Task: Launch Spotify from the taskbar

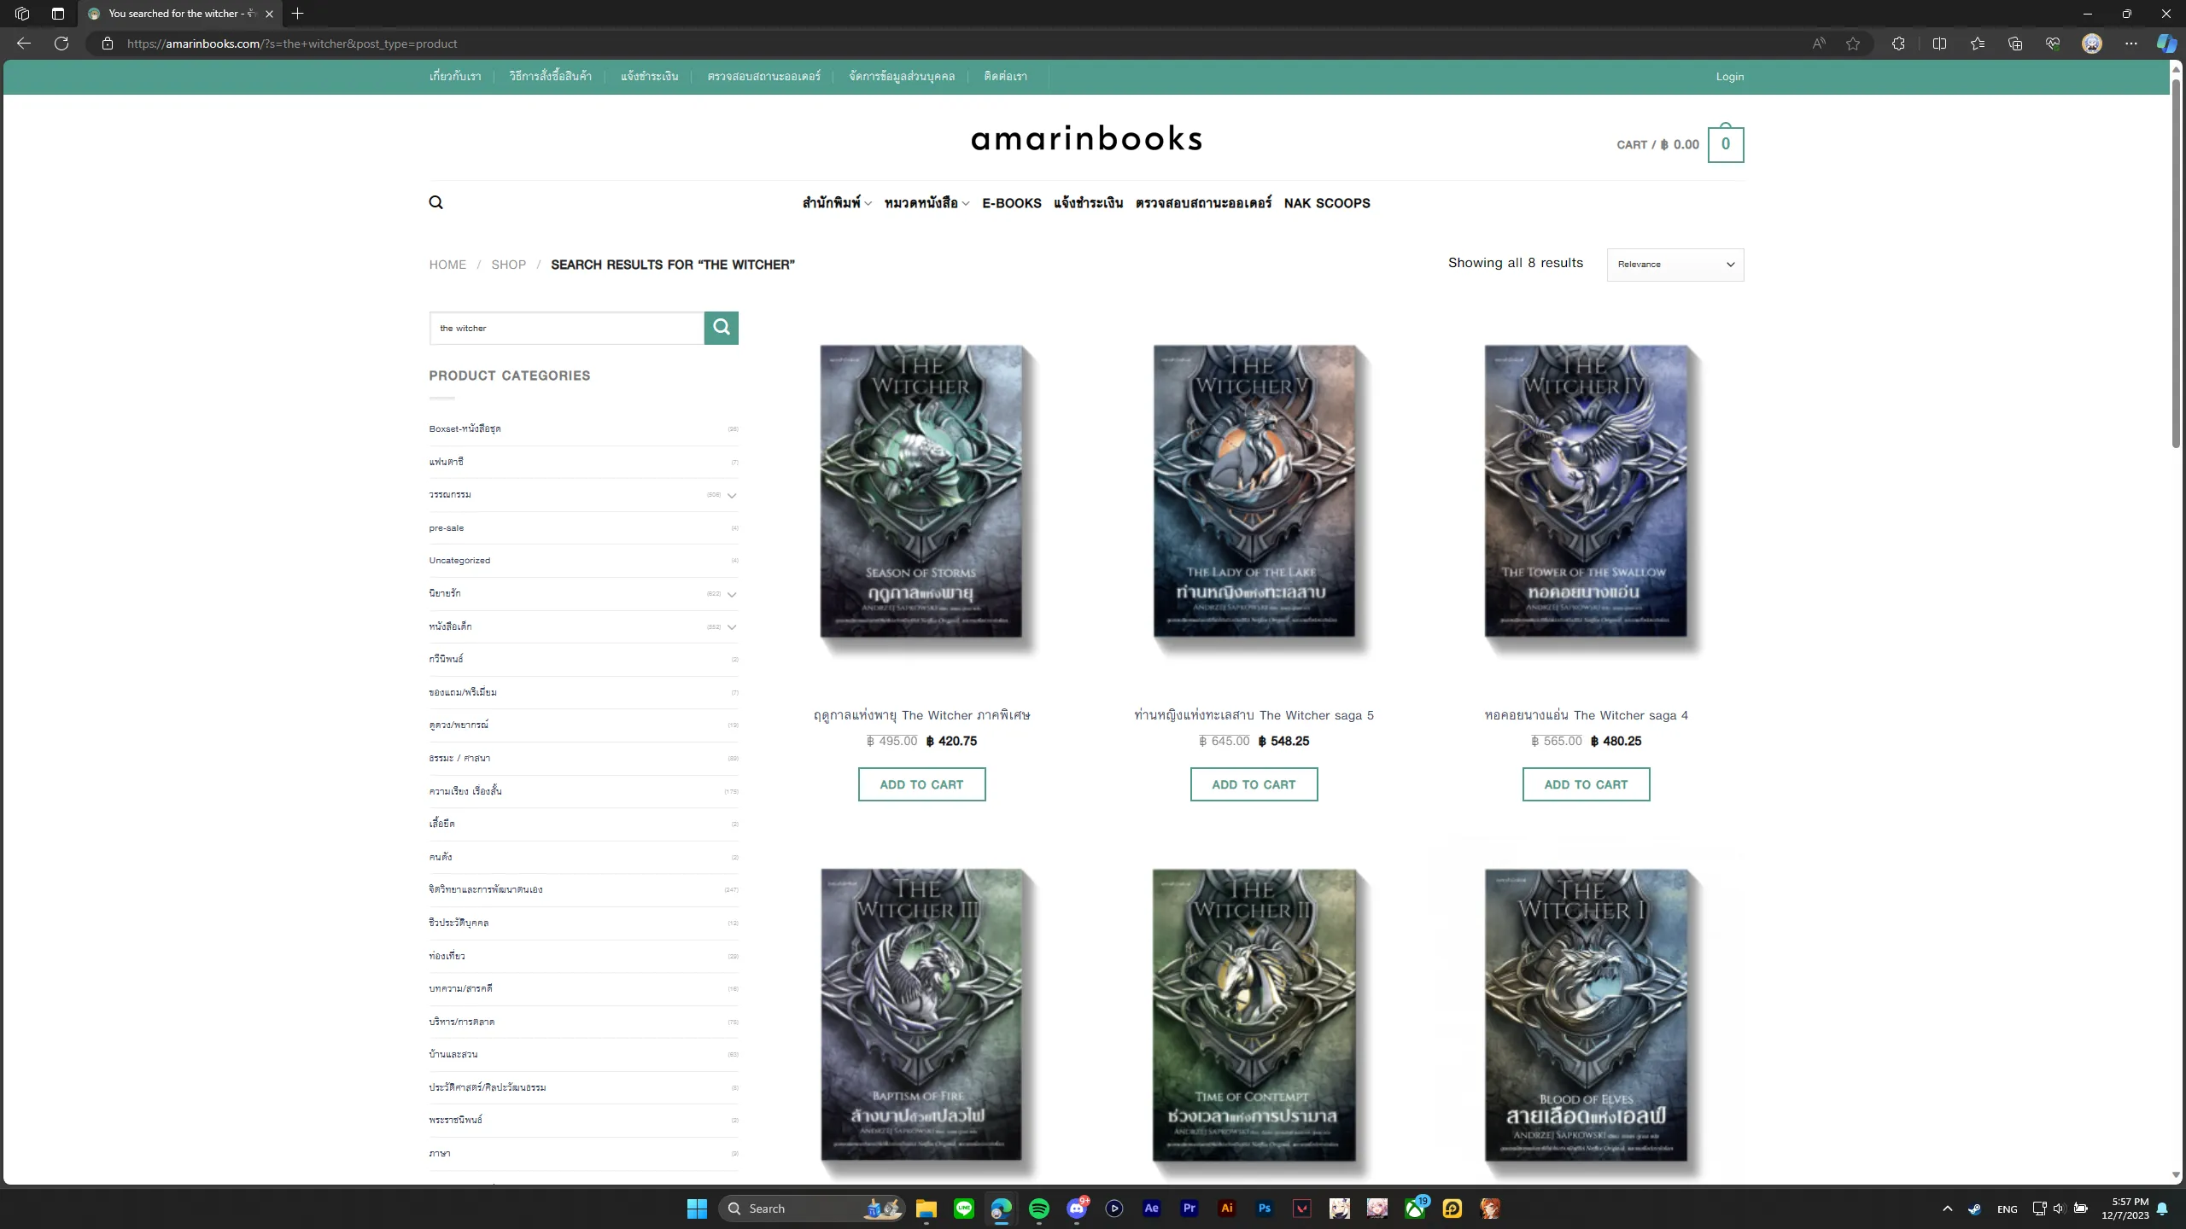Action: (1039, 1209)
